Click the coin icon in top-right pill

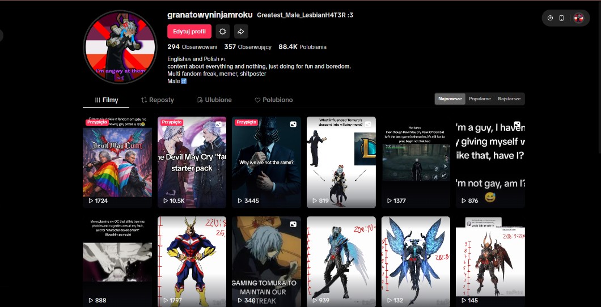tap(550, 18)
